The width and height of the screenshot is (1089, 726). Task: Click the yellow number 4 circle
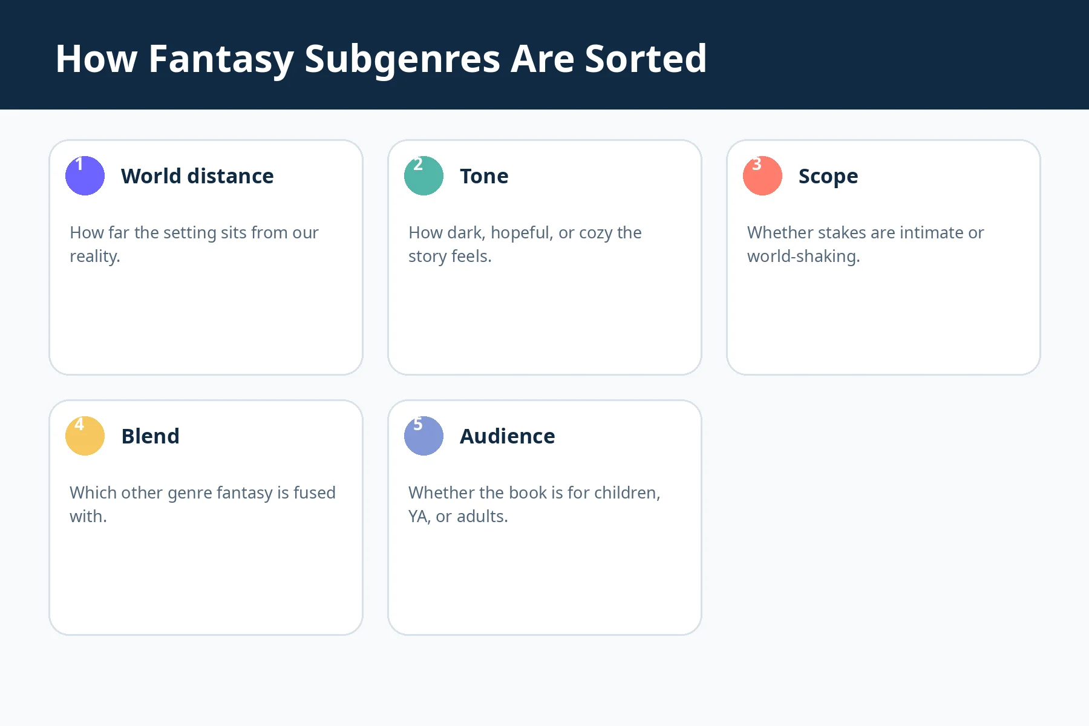(85, 436)
